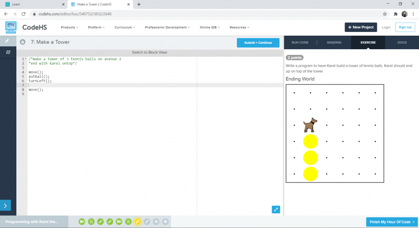Select the Make a Tower | CodeHS browser tab

100,4
